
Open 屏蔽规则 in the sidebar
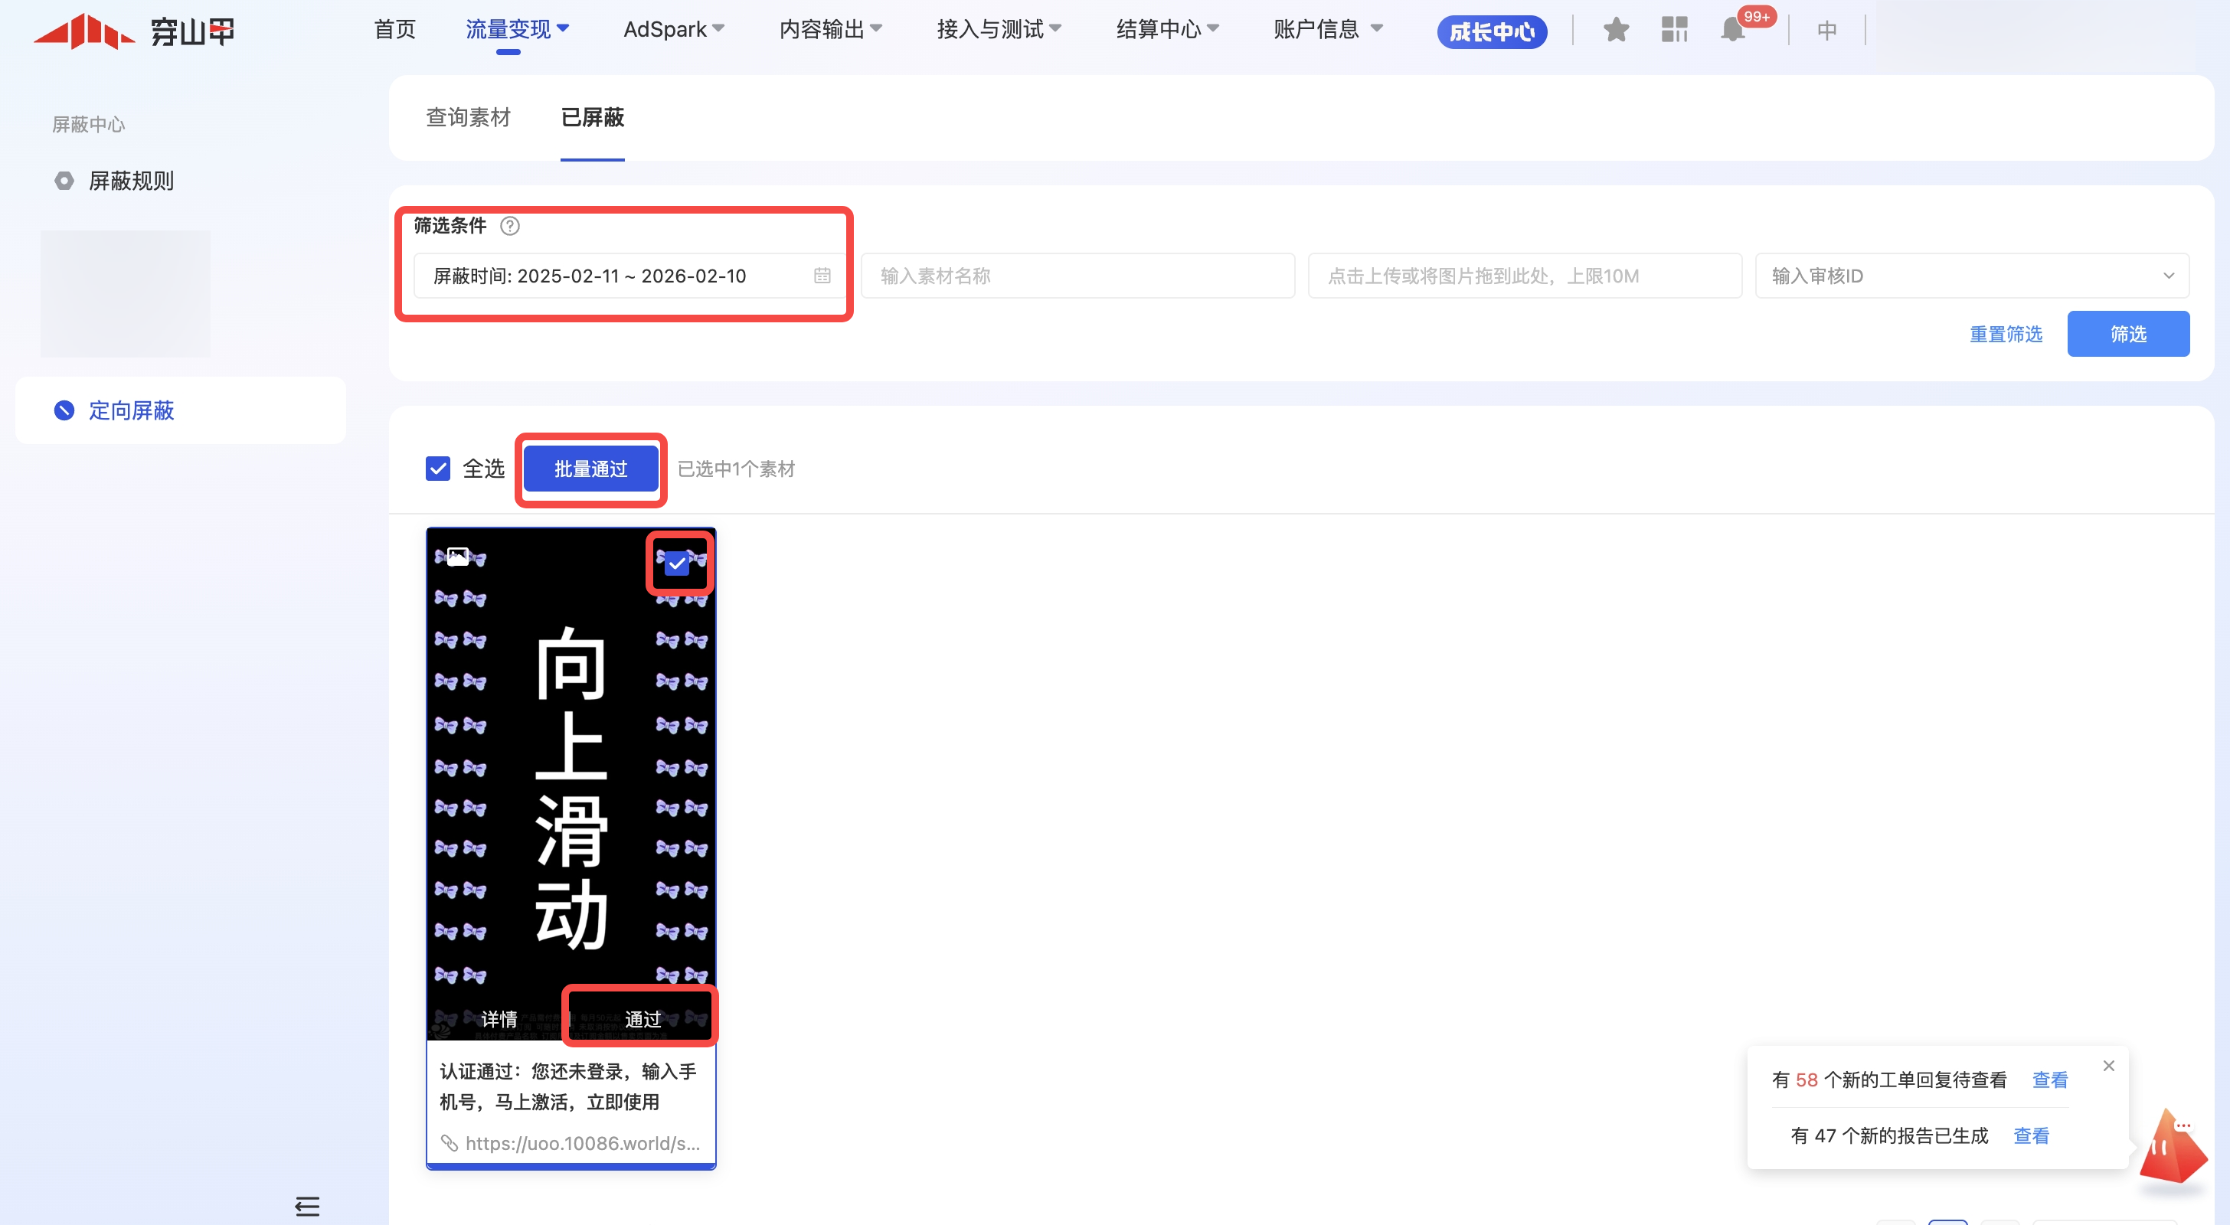point(131,181)
